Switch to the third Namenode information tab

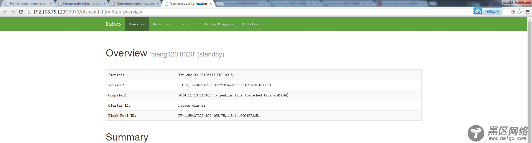(x=135, y=4)
